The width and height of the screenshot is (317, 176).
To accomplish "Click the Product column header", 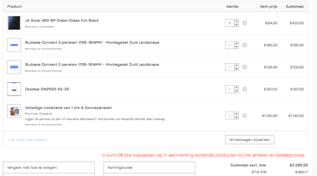I will [14, 6].
